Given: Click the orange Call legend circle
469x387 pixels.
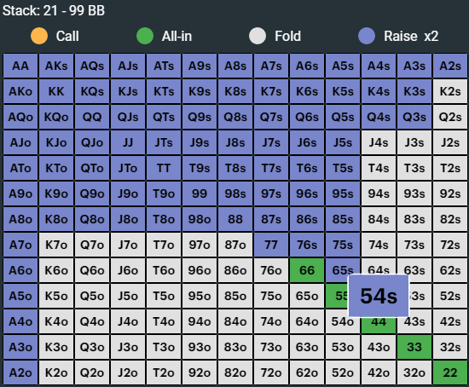Looking at the screenshot, I should click(x=39, y=36).
